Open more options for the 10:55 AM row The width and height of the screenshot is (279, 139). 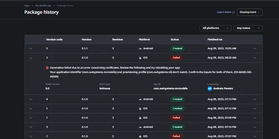(255, 49)
